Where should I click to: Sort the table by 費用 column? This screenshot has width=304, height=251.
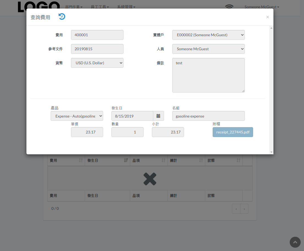pyautogui.click(x=66, y=160)
